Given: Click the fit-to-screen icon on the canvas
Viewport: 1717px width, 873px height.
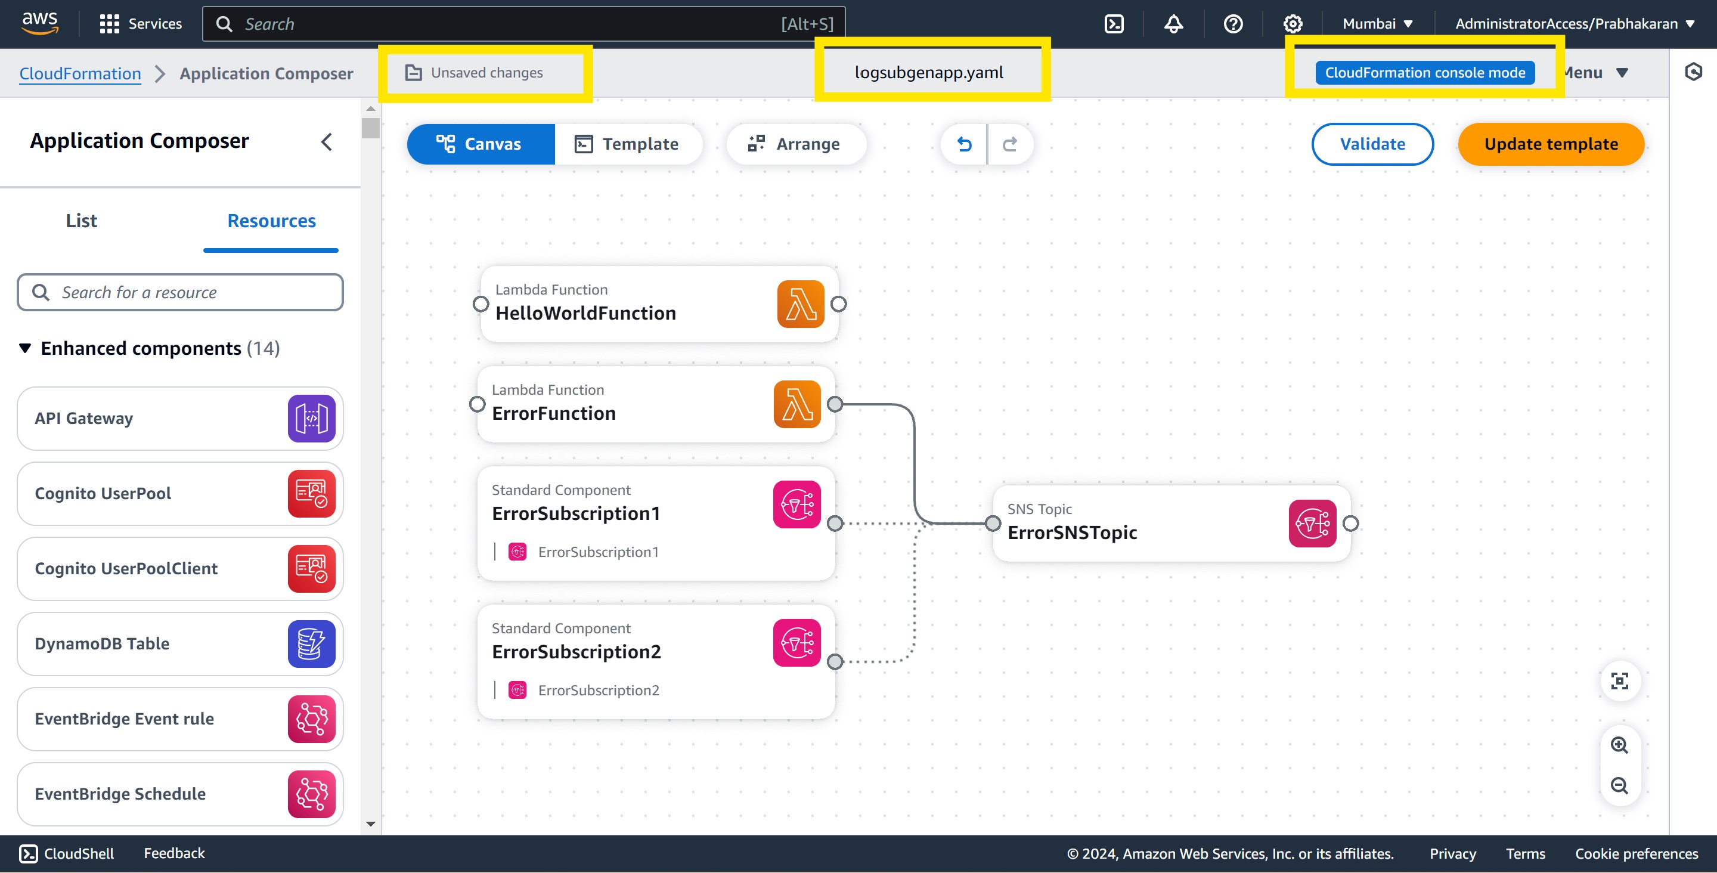Looking at the screenshot, I should pos(1620,681).
